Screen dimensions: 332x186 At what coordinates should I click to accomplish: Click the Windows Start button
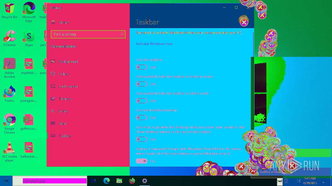pyautogui.click(x=6, y=181)
